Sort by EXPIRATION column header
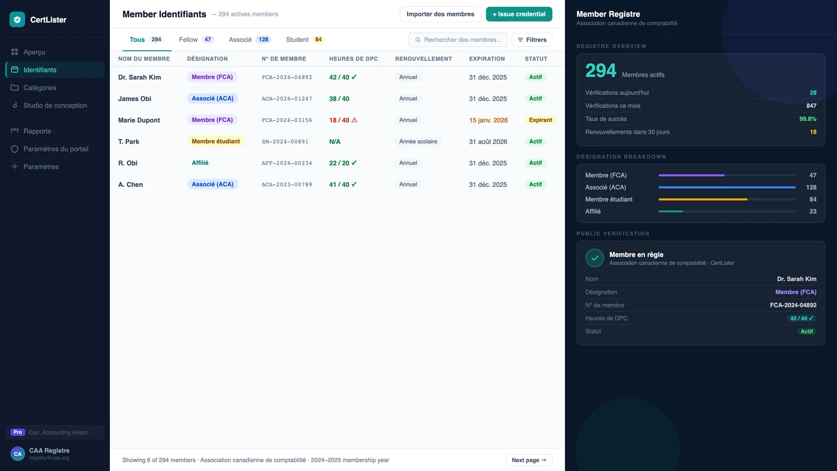Image resolution: width=837 pixels, height=471 pixels. click(487, 59)
